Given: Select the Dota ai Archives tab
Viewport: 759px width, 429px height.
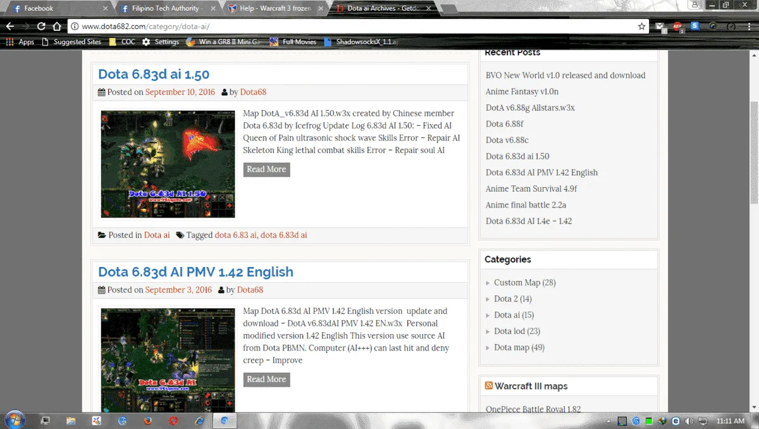Looking at the screenshot, I should coord(384,8).
